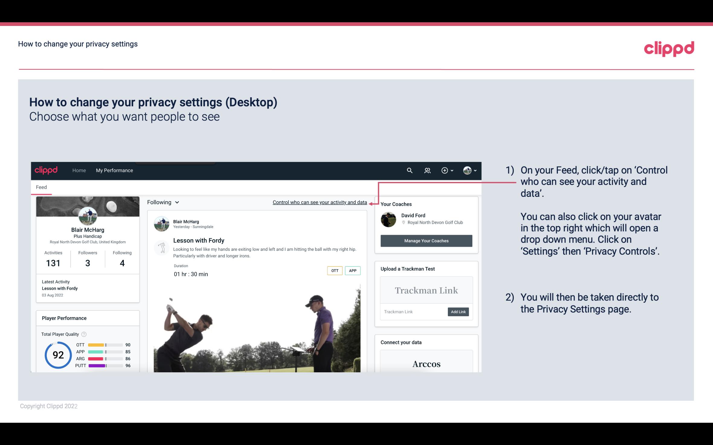Screen dimensions: 713x445
Task: Click the 'Manage Your Coaches' button
Action: tap(426, 240)
